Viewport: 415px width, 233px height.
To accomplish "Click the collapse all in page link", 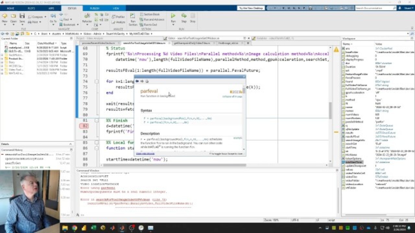I will (x=232, y=96).
